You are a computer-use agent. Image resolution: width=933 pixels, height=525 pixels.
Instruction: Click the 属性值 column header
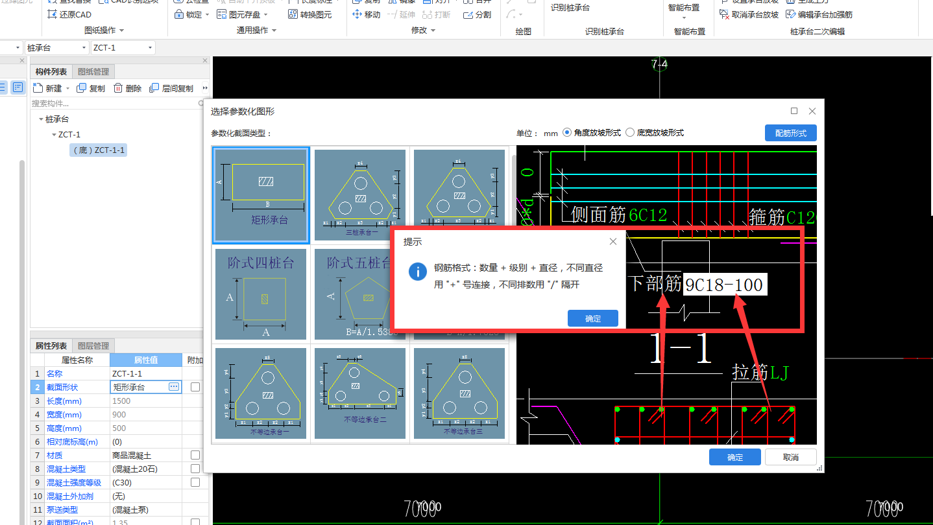[x=145, y=360]
